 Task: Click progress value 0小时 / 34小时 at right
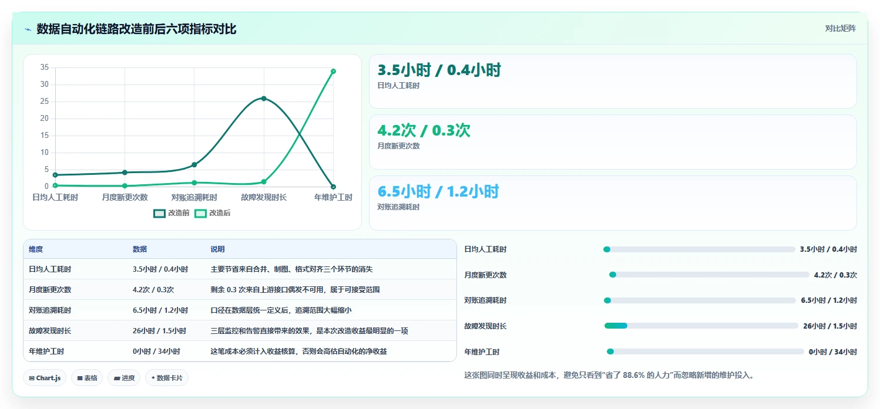tap(833, 352)
